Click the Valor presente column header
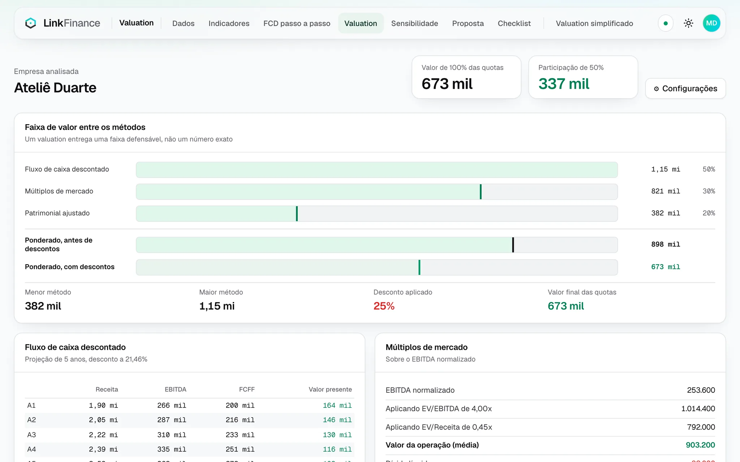Image resolution: width=740 pixels, height=462 pixels. (330, 389)
